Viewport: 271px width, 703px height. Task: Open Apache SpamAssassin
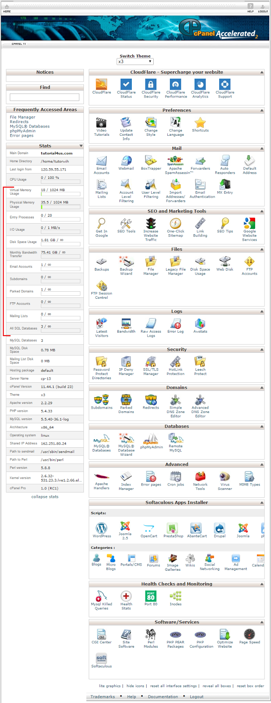pyautogui.click(x=175, y=165)
